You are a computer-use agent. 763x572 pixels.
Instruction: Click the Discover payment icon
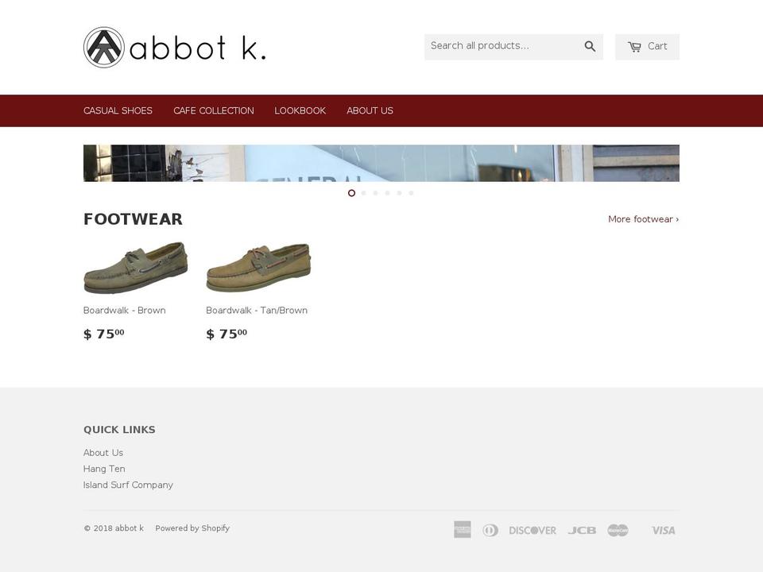(532, 529)
